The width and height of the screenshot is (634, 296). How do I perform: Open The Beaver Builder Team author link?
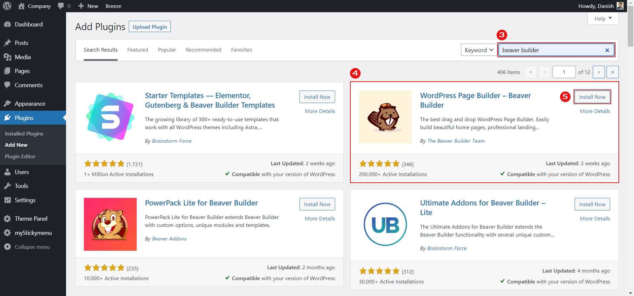pos(456,141)
